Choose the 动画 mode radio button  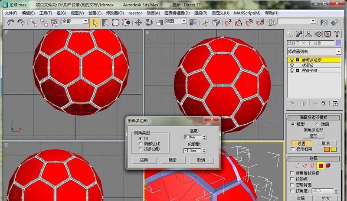[x=317, y=124]
